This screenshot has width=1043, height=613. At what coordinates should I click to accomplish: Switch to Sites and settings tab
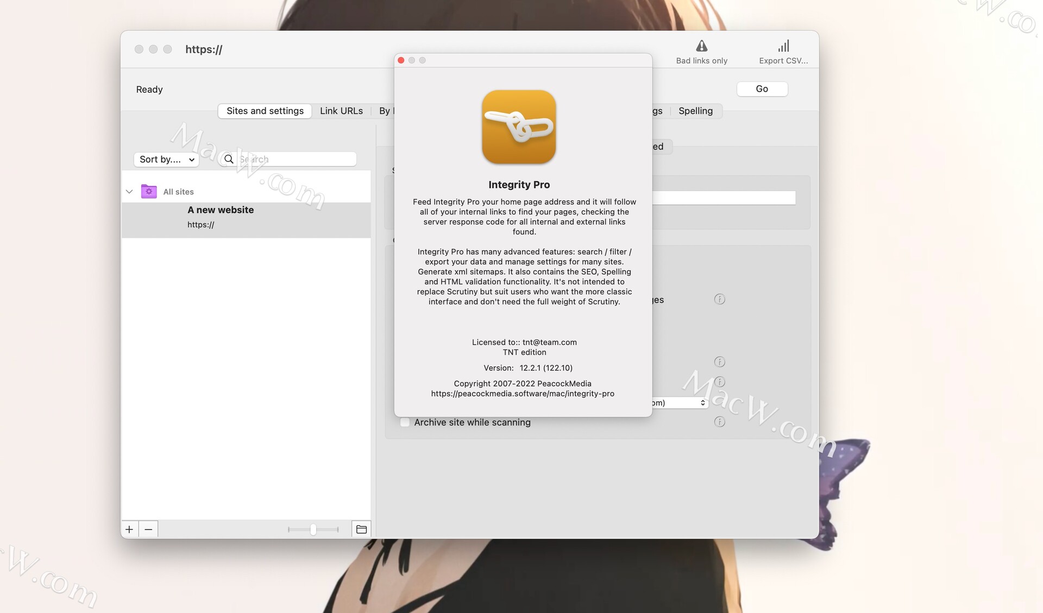265,111
